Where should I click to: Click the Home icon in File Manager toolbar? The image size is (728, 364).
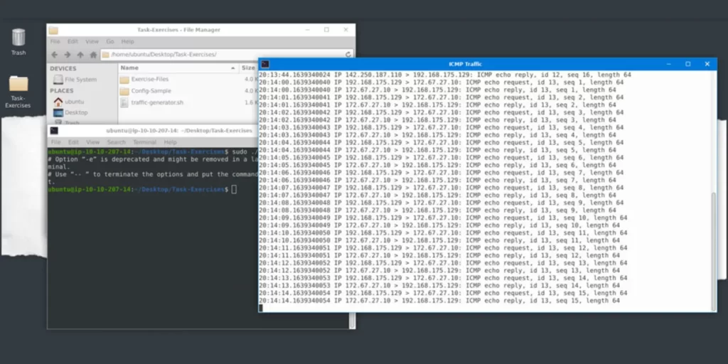[92, 55]
